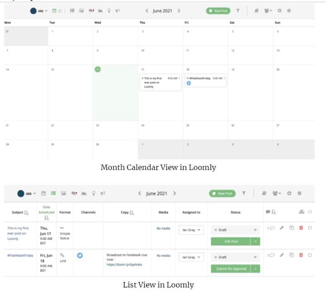Open team members dropdown in Month Calendar toolbar
The width and height of the screenshot is (326, 292).
268,10
